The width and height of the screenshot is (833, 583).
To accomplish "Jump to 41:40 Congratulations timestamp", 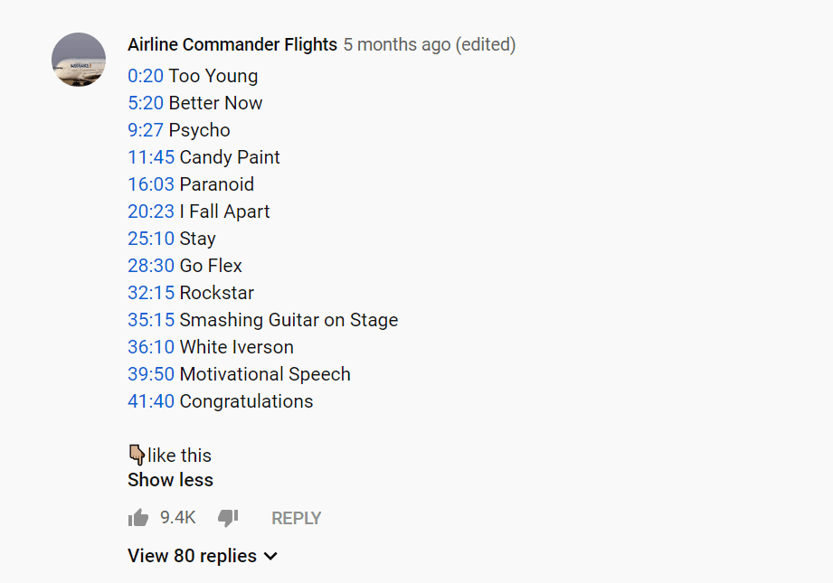I will [151, 401].
